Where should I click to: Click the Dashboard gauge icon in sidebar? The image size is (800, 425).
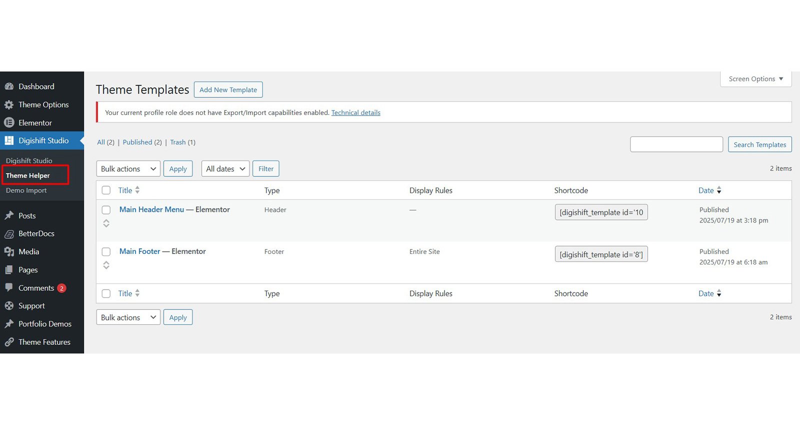[9, 86]
